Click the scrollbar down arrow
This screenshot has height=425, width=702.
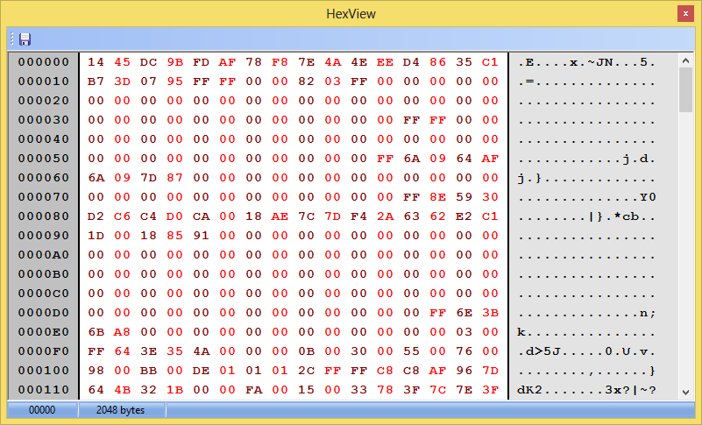coord(685,393)
